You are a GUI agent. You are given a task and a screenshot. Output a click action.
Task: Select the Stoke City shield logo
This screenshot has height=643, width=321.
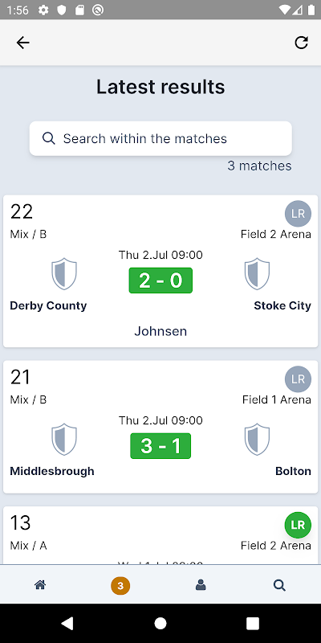[x=257, y=273]
